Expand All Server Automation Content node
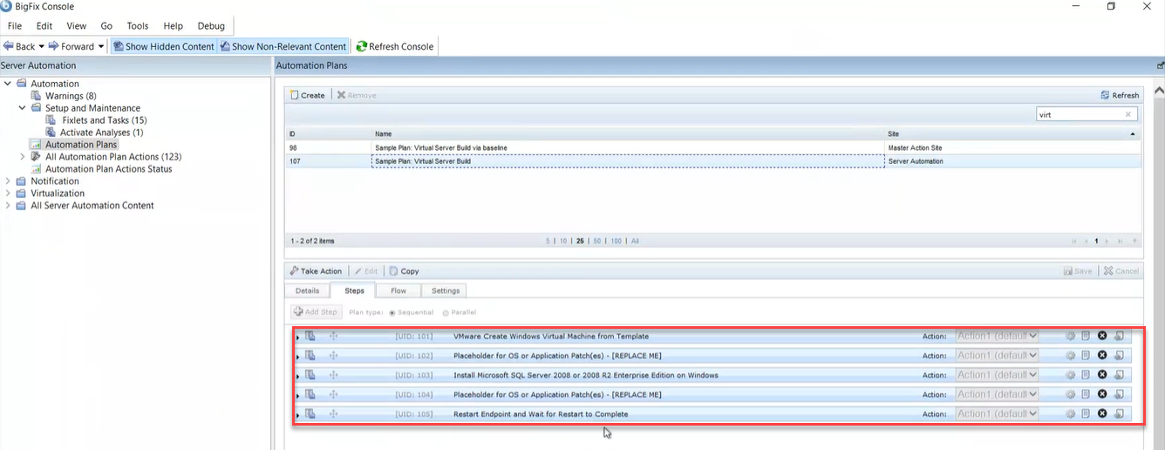The image size is (1165, 450). point(8,206)
